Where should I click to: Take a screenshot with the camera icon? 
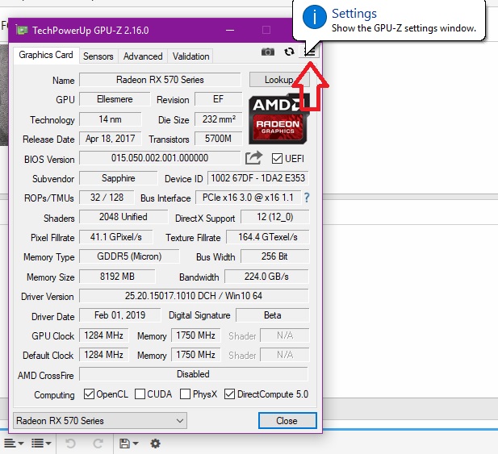point(268,52)
